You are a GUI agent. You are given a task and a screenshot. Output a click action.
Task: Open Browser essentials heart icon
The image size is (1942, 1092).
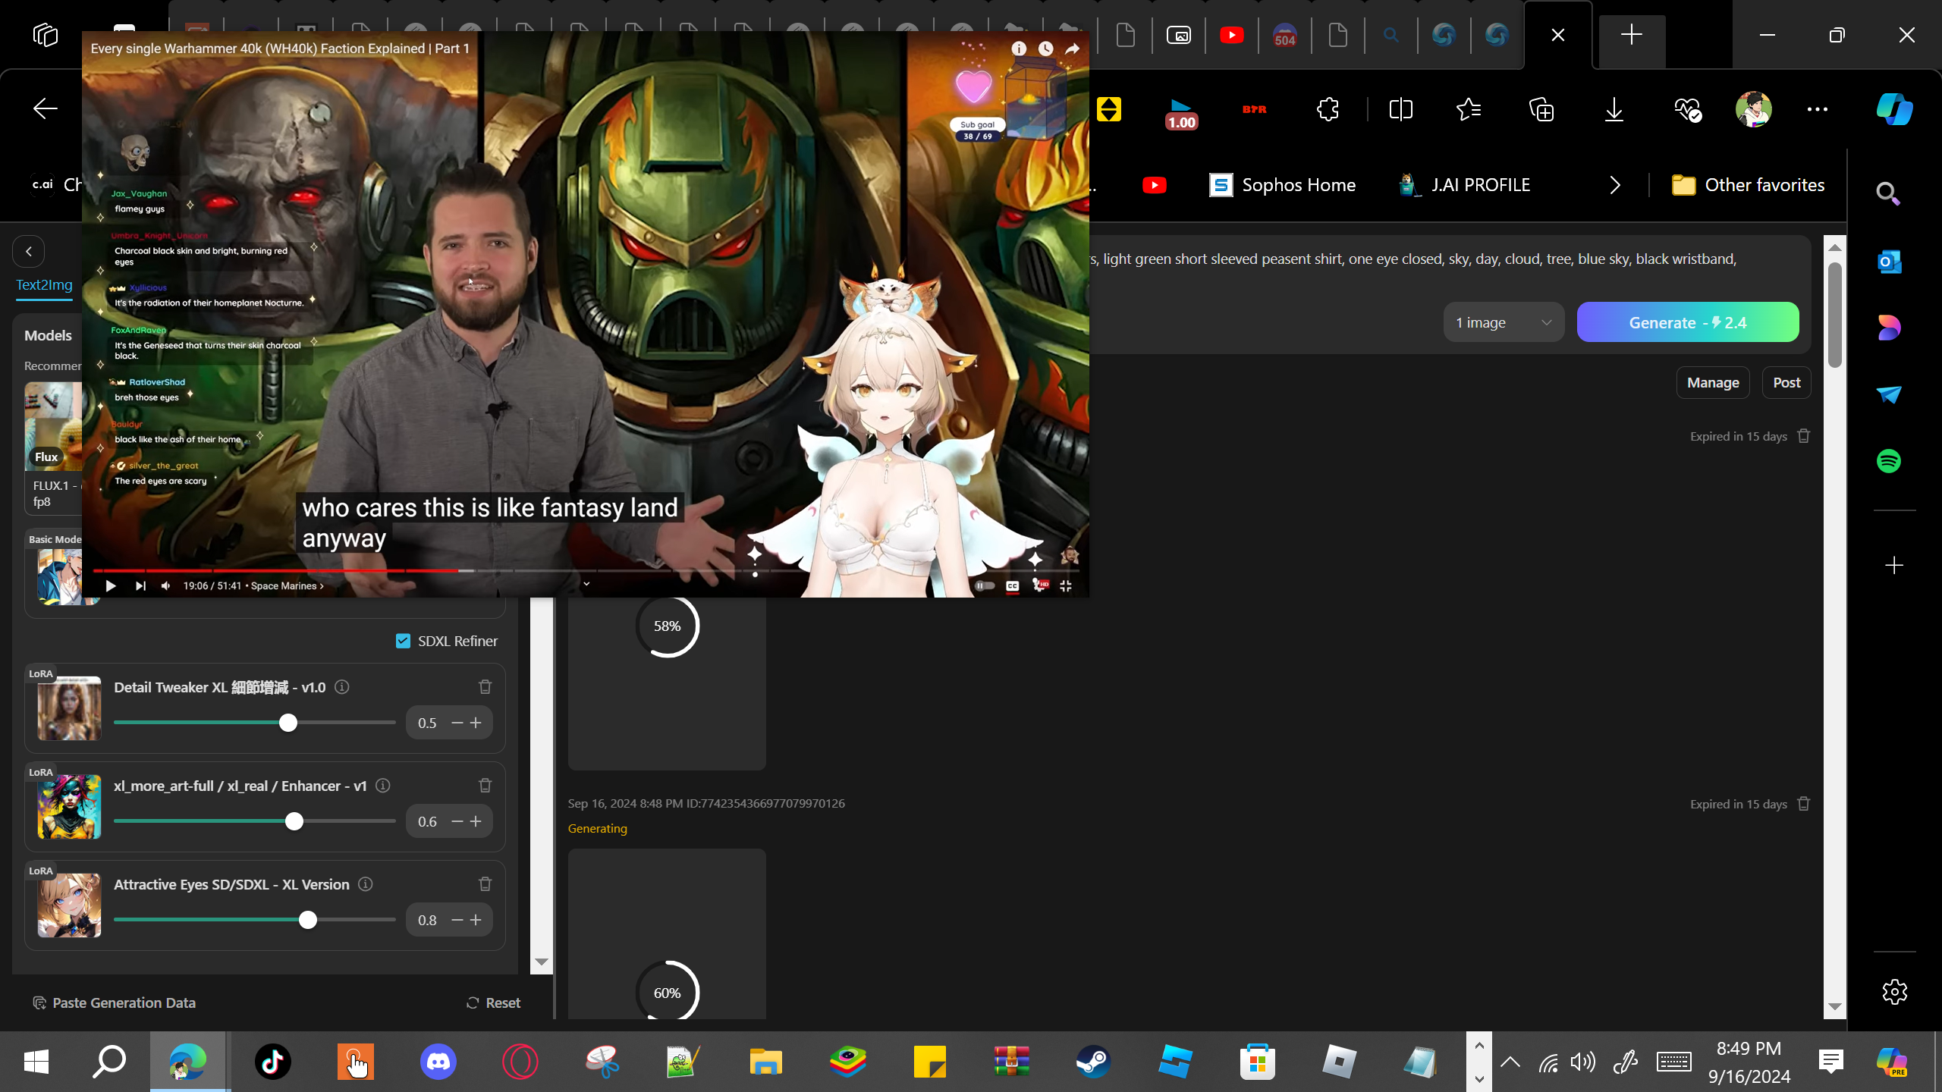[x=1687, y=109]
